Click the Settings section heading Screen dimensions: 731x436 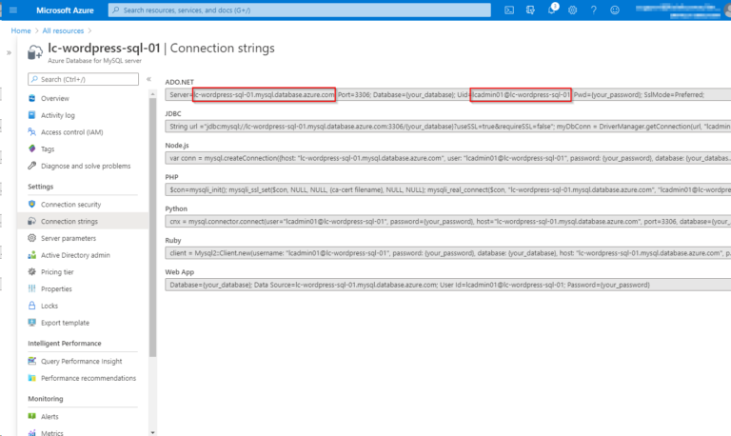pos(41,187)
